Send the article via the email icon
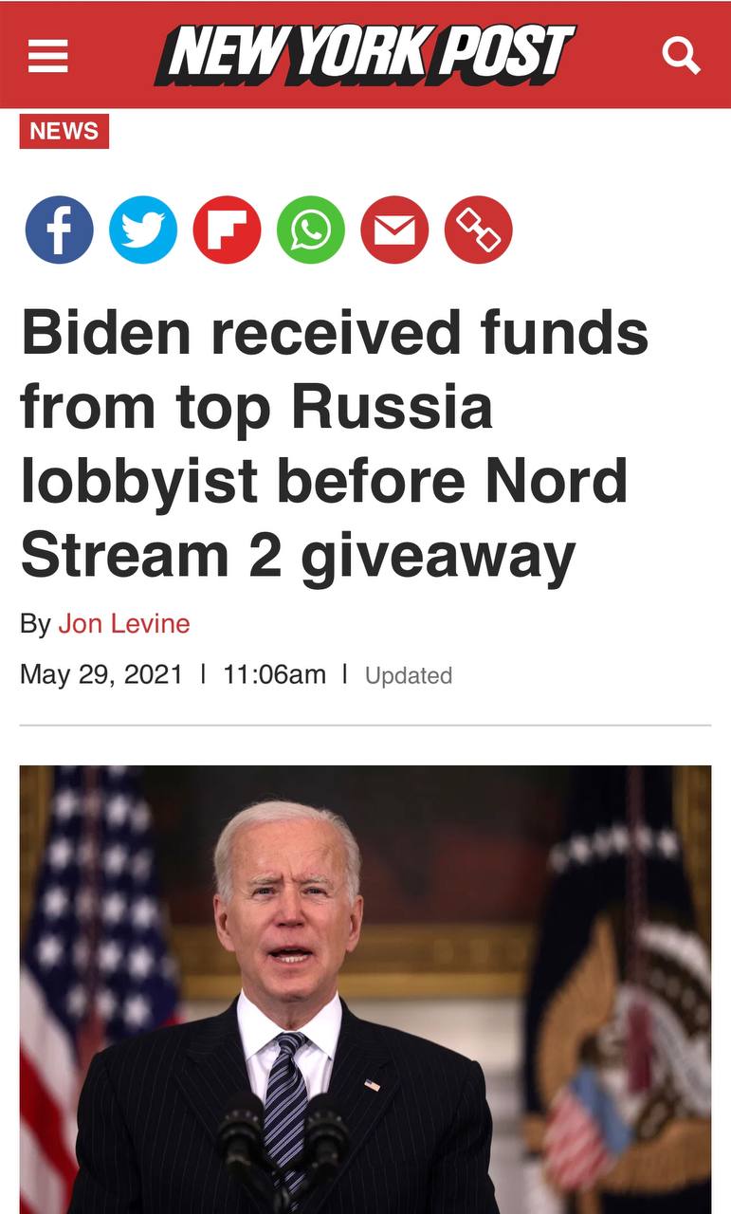The height and width of the screenshot is (1214, 731). coord(394,230)
